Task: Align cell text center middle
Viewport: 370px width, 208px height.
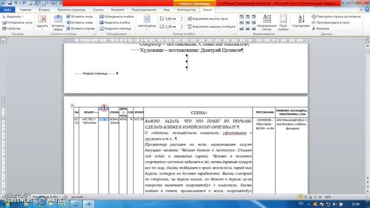Action: [247, 23]
